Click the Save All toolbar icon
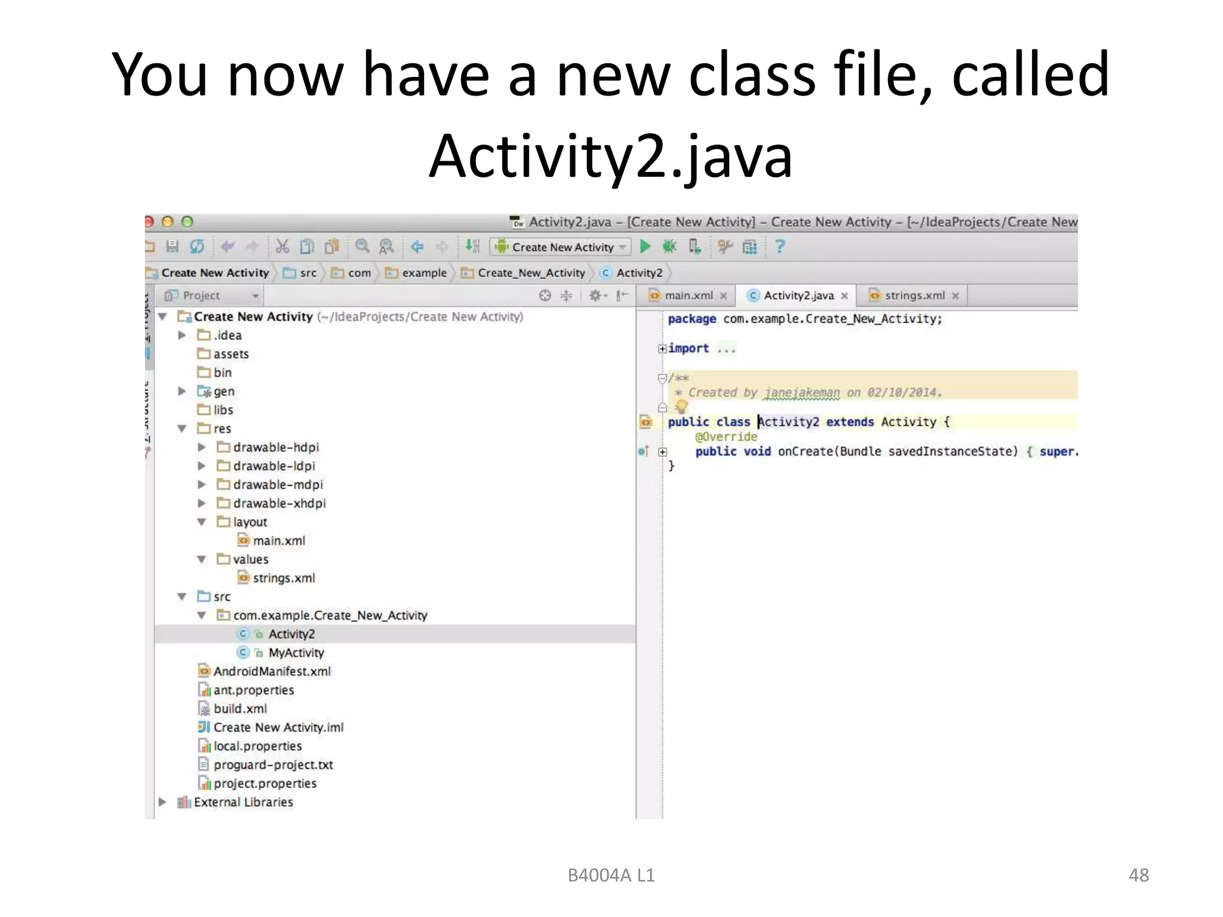1223x917 pixels. pos(173,246)
